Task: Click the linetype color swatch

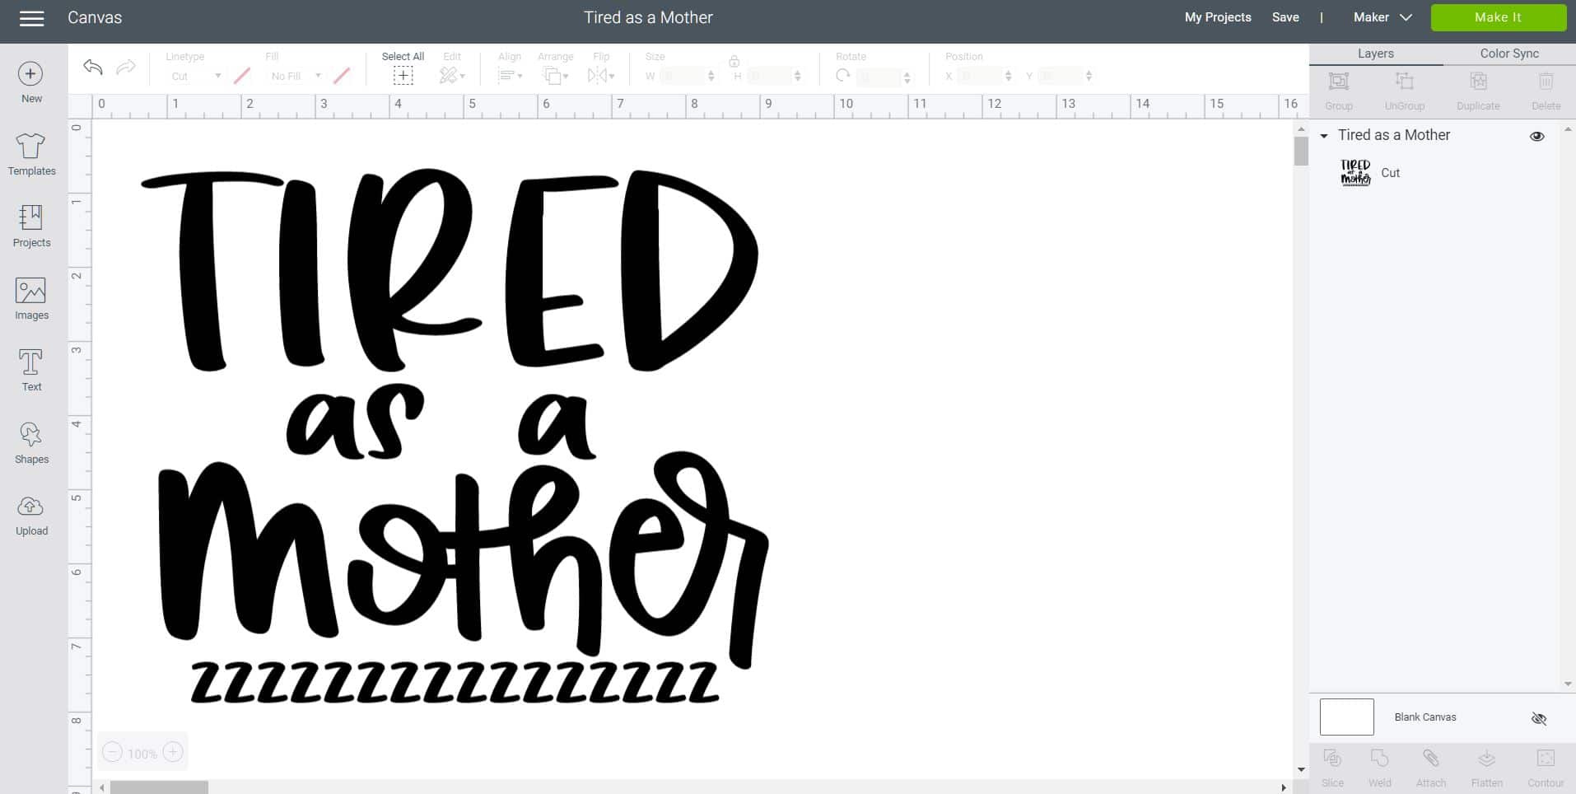Action: click(x=242, y=76)
